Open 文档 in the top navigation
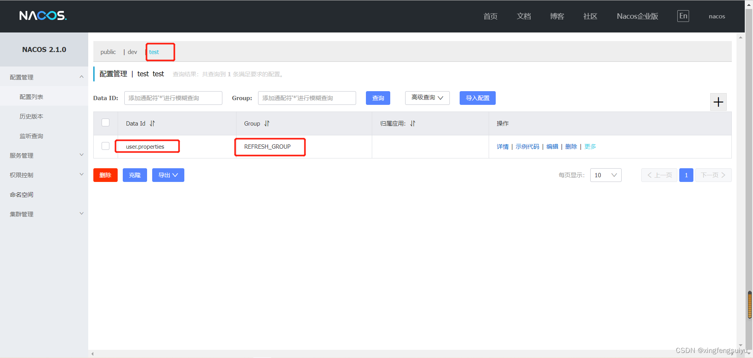The height and width of the screenshot is (358, 753). [524, 16]
